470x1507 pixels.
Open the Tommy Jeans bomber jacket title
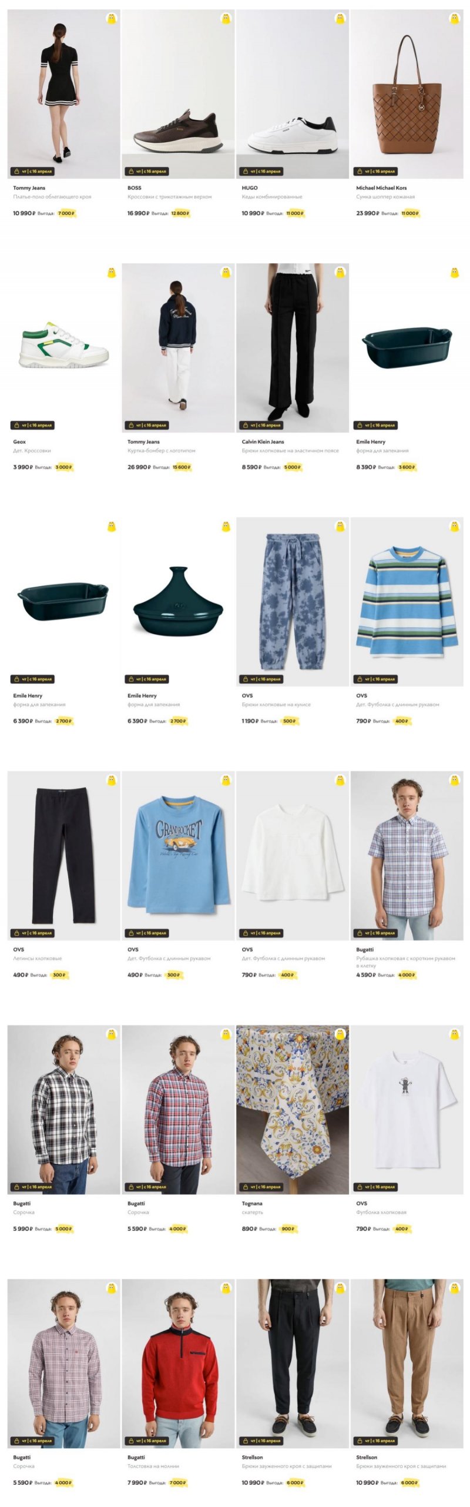(162, 451)
